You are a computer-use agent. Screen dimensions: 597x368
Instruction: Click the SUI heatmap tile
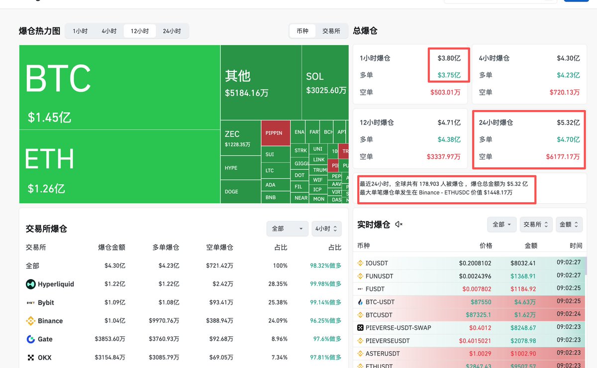coord(275,154)
